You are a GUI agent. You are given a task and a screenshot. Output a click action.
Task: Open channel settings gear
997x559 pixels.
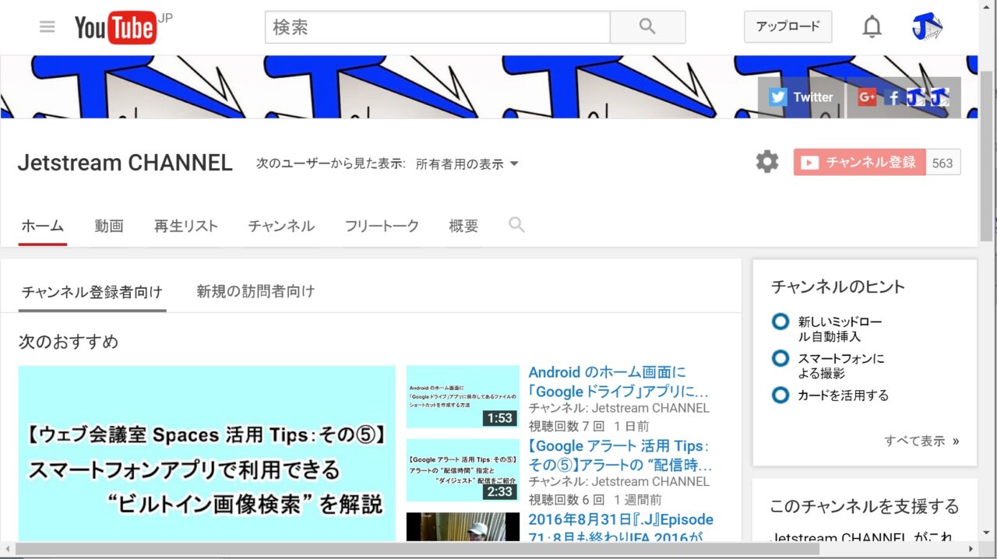767,162
